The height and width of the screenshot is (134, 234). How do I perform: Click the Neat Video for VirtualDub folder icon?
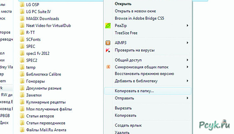click(22, 25)
